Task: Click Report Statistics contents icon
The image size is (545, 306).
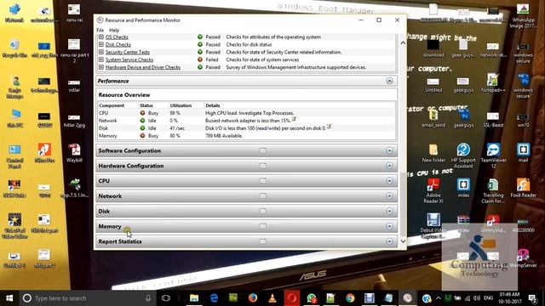Action: (263, 241)
